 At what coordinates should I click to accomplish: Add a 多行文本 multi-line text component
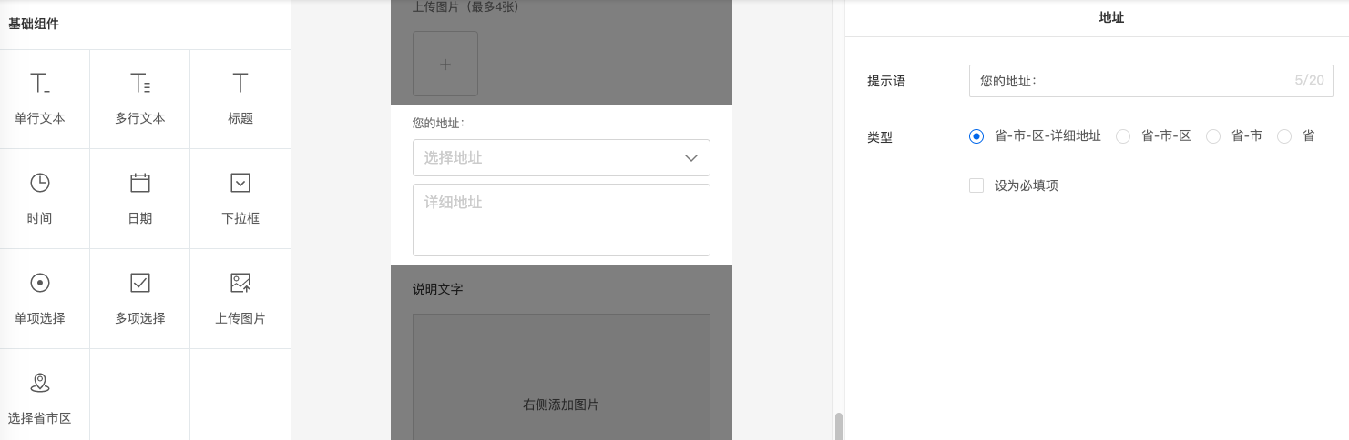[x=140, y=99]
